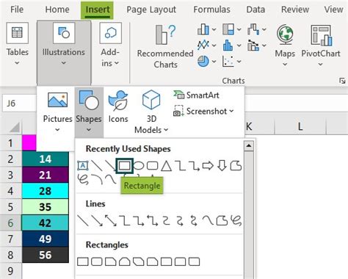The height and width of the screenshot is (279, 348).
Task: Insert a Column or Bar chart
Action: (203, 29)
